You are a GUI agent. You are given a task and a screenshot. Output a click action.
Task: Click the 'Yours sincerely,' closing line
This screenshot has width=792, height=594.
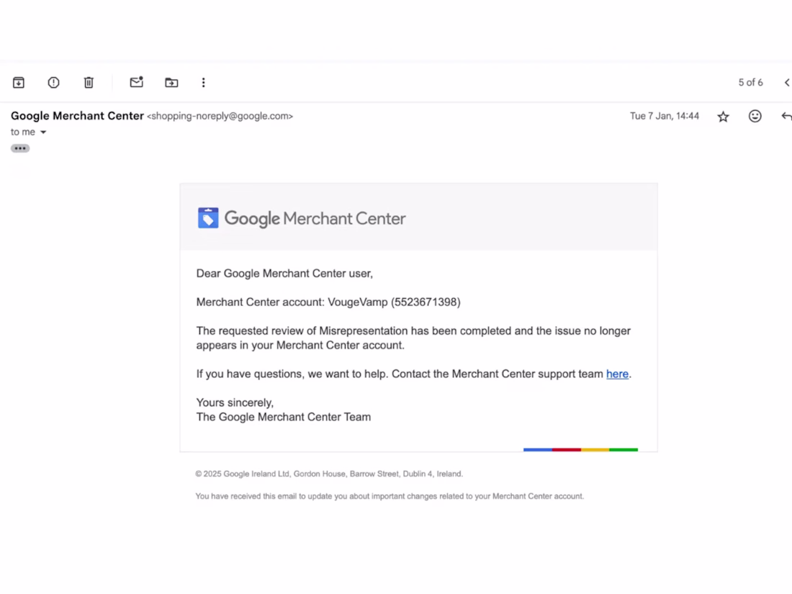[x=235, y=402]
